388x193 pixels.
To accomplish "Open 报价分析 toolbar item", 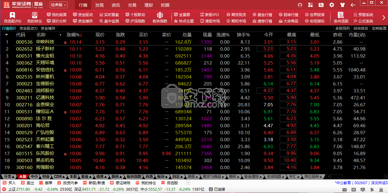I will tap(57, 21).
